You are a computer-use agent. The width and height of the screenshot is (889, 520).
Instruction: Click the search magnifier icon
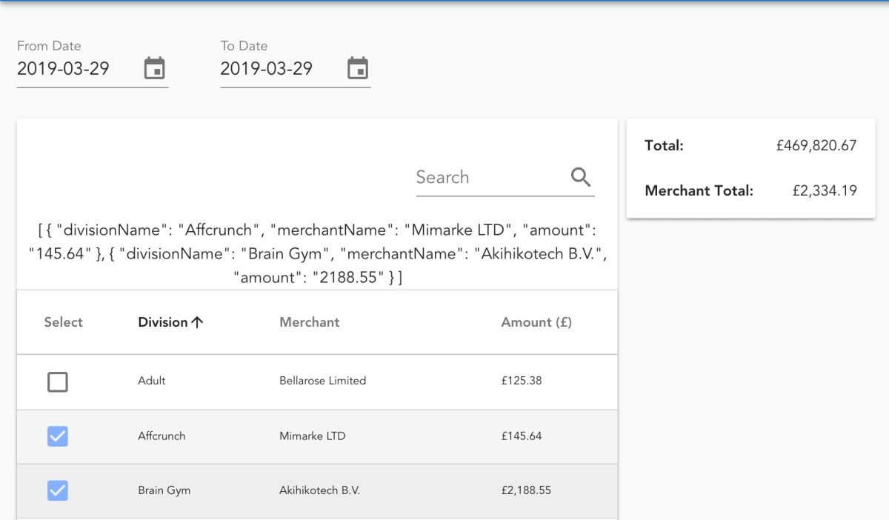581,177
